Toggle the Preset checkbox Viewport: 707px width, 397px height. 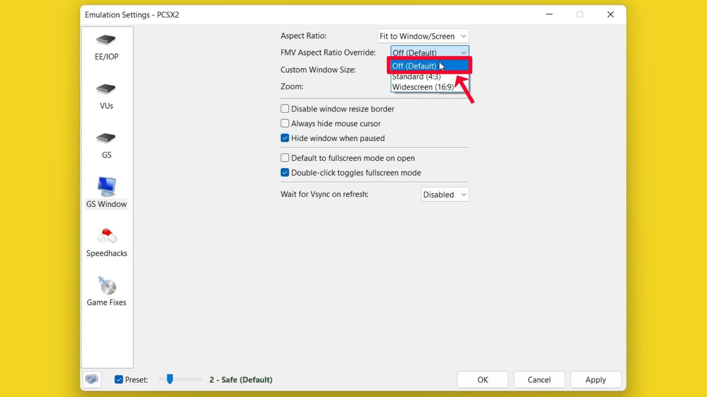[x=118, y=379]
